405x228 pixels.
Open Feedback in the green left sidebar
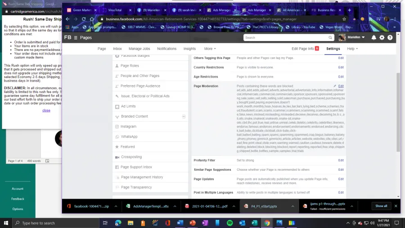tap(18, 199)
